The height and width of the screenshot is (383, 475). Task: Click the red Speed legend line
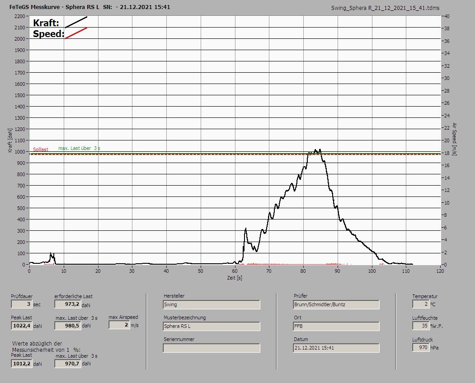[x=76, y=33]
